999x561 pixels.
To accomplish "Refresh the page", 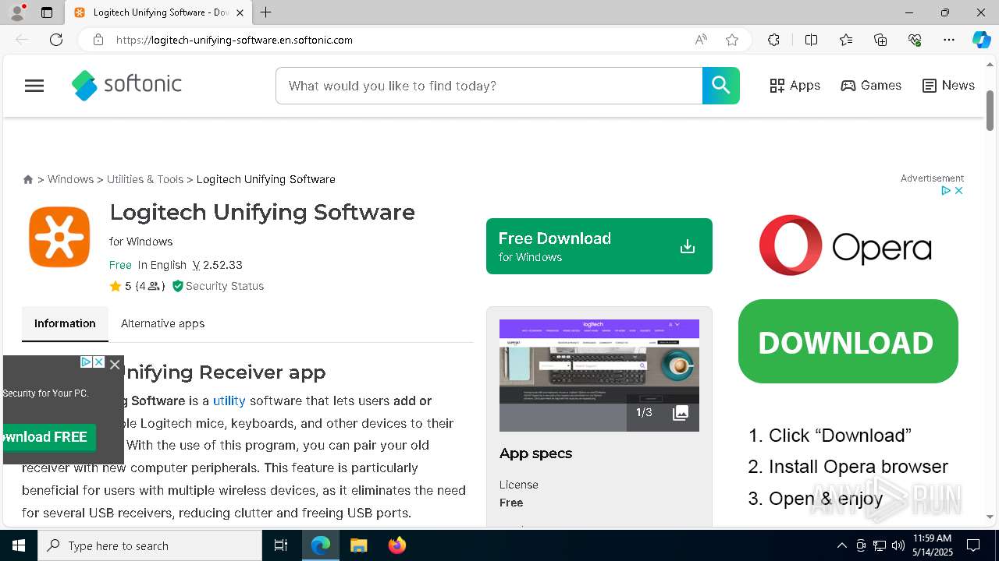I will coord(56,40).
